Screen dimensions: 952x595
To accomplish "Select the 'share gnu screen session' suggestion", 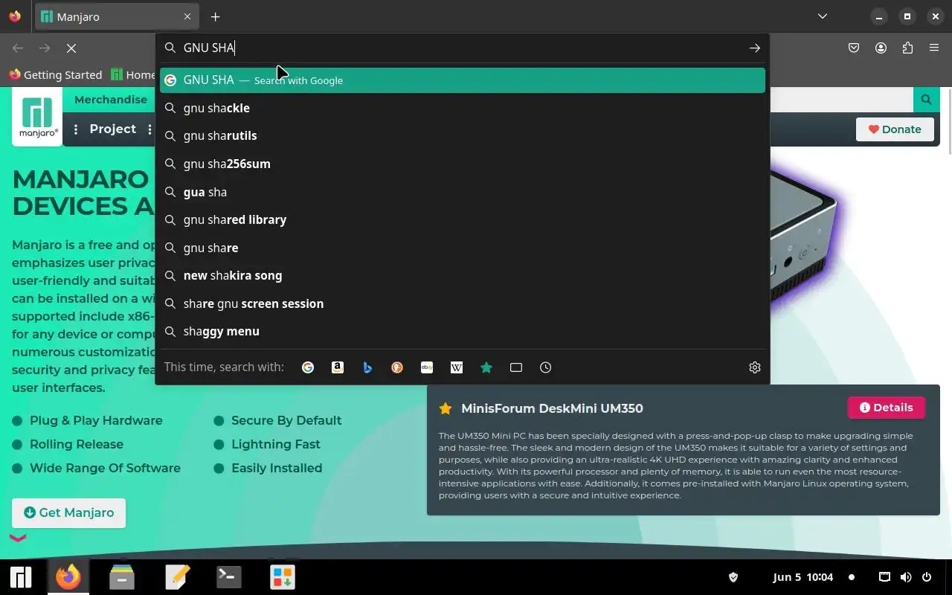I will [463, 303].
